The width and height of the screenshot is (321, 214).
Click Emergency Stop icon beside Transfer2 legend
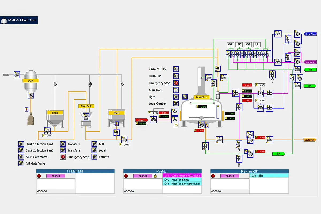coord(63,157)
